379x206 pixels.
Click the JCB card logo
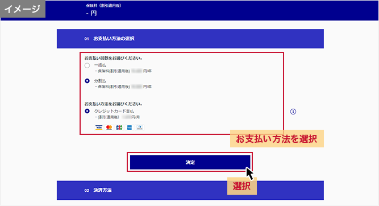click(119, 127)
